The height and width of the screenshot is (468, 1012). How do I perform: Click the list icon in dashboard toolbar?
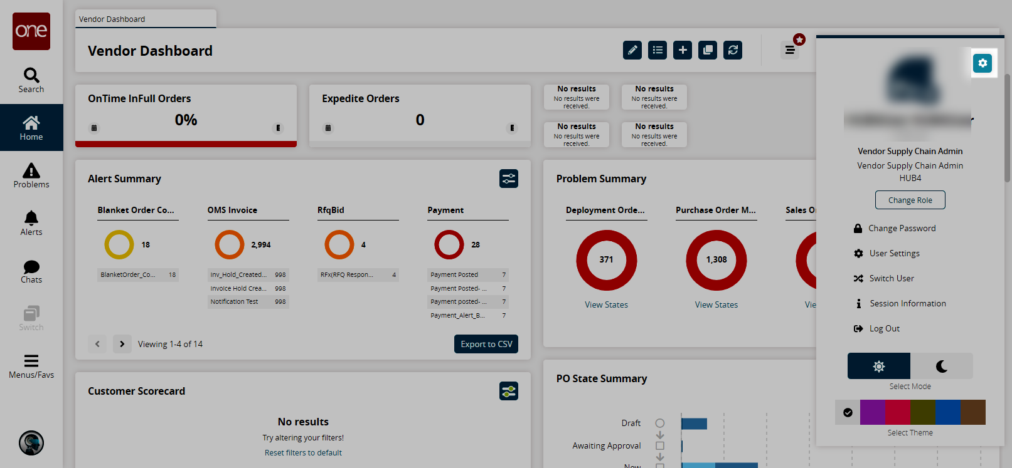(x=658, y=50)
